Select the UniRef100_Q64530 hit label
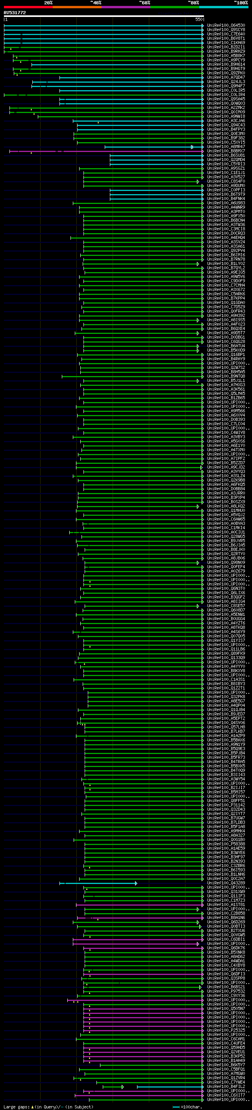The height and width of the screenshot is (1110, 252). pyautogui.click(x=226, y=26)
